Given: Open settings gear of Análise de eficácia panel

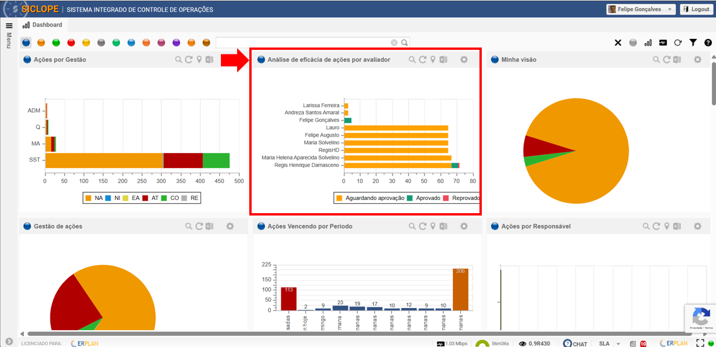Looking at the screenshot, I should tap(464, 60).
